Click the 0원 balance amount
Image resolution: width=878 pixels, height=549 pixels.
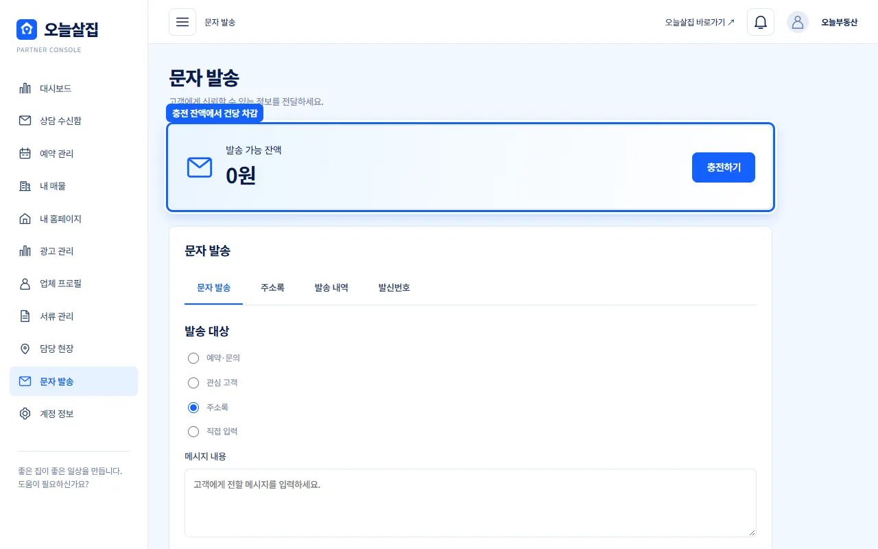pos(241,176)
